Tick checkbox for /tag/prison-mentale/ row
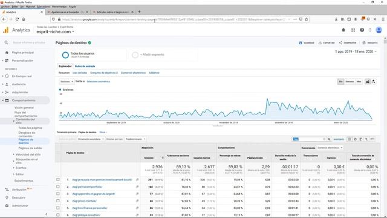 58,201
